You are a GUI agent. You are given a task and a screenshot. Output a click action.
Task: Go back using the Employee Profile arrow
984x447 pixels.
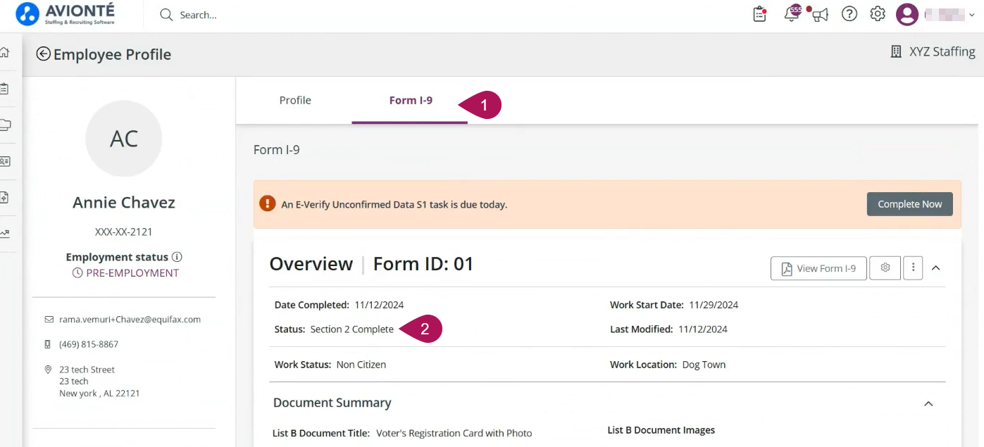pos(44,54)
